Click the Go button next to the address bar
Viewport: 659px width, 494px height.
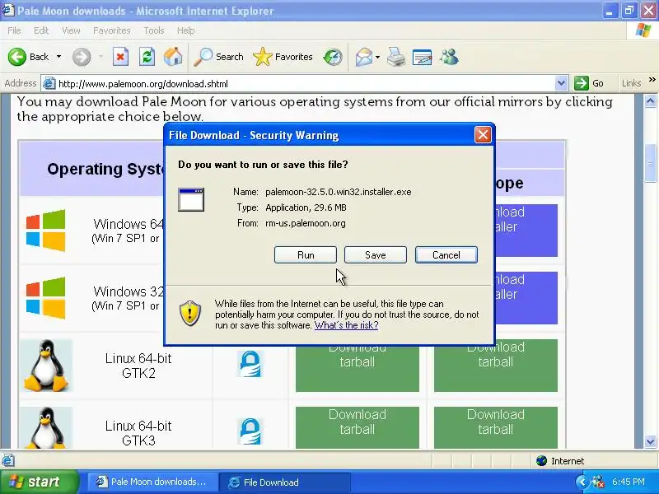coord(590,83)
